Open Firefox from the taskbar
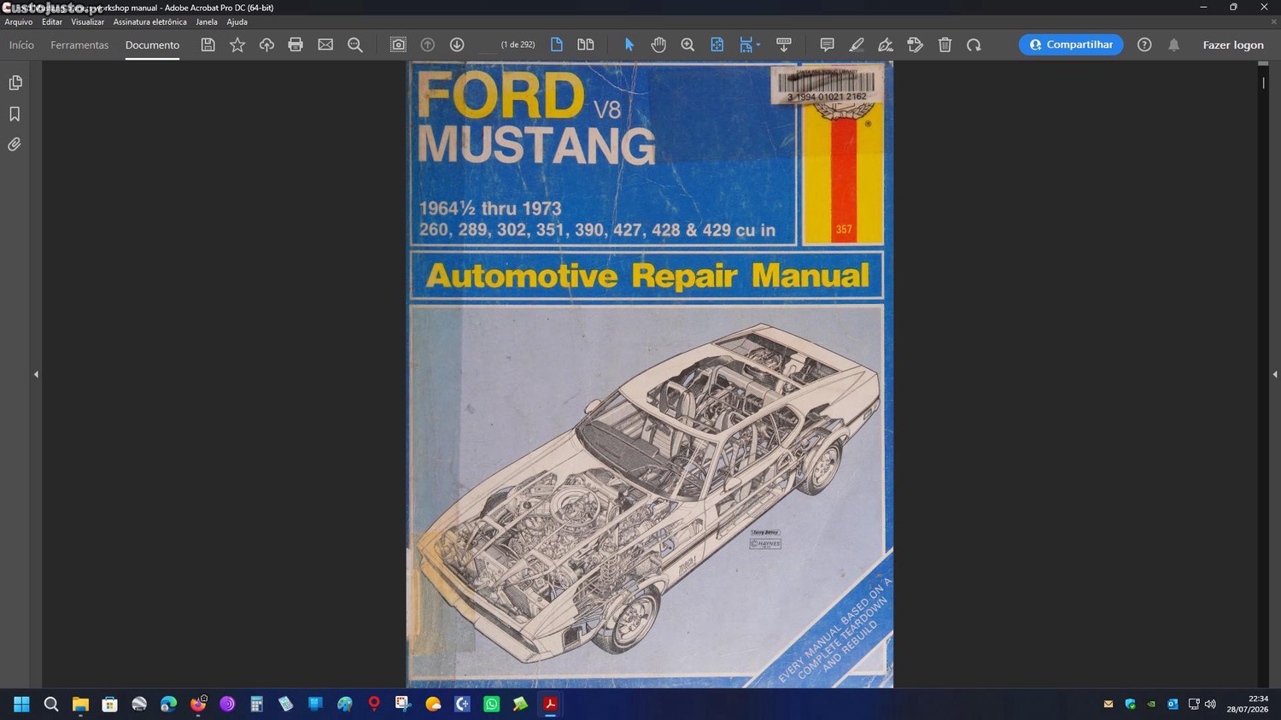The width and height of the screenshot is (1281, 720). tap(198, 704)
